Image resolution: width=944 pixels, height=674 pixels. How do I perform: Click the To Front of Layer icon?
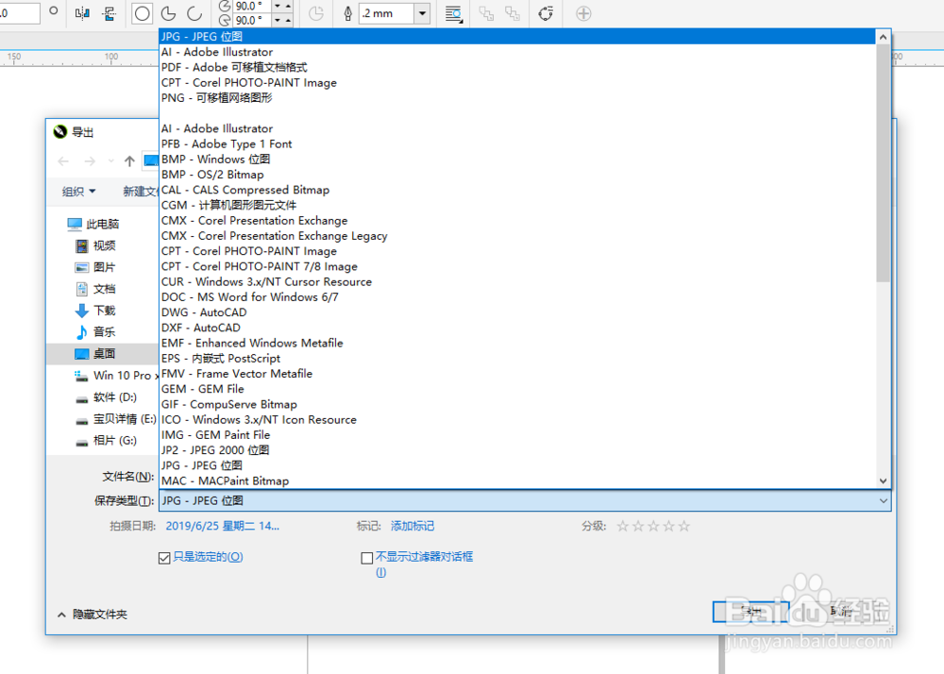(x=486, y=13)
